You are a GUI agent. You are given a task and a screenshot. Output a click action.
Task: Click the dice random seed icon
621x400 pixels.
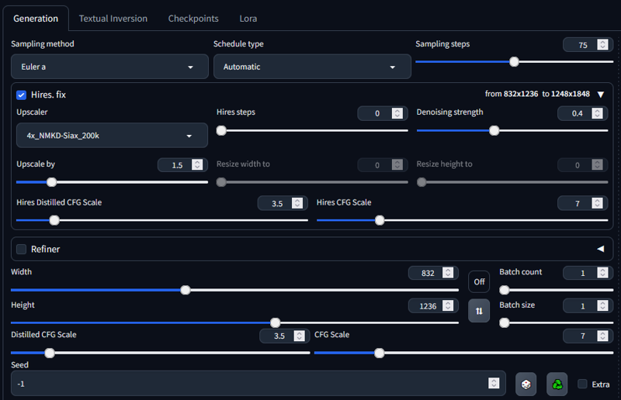coord(526,384)
